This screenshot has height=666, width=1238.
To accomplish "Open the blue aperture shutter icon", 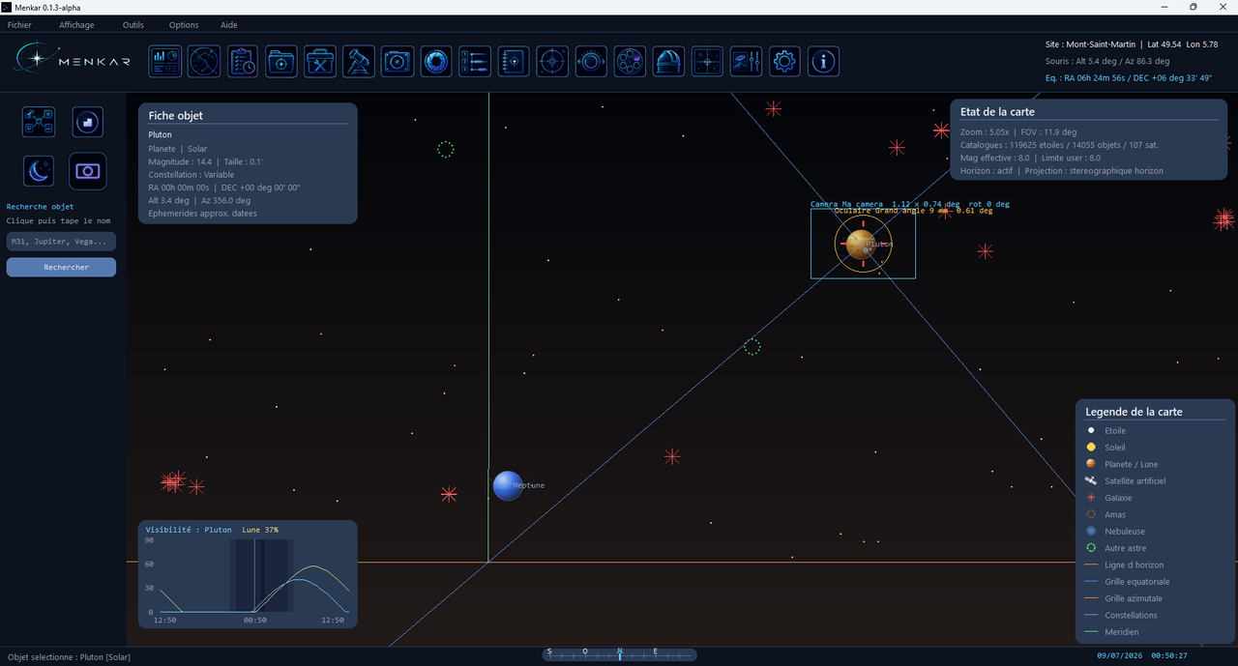I will pyautogui.click(x=436, y=62).
